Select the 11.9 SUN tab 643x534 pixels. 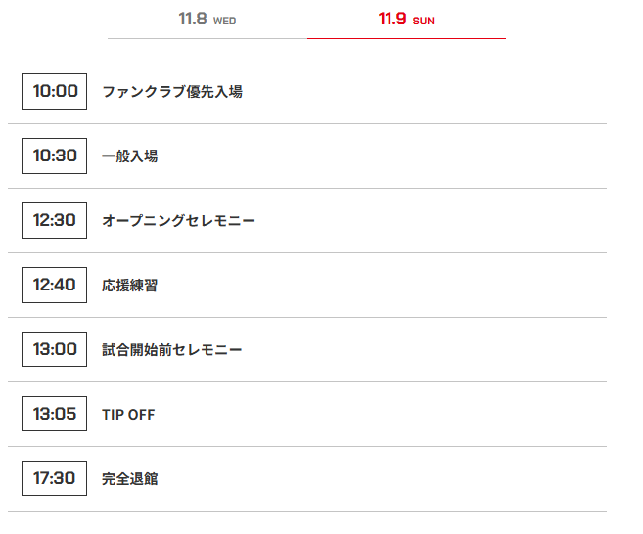(x=405, y=20)
